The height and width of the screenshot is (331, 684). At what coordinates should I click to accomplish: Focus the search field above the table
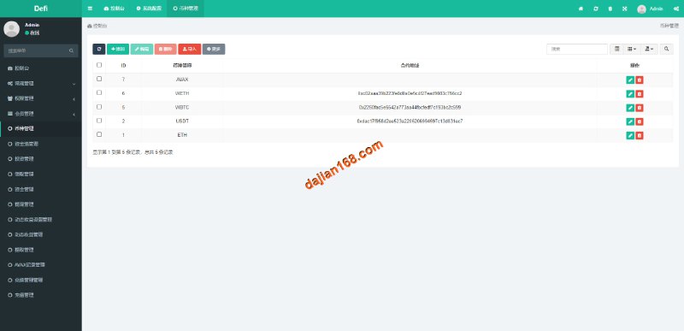point(576,50)
